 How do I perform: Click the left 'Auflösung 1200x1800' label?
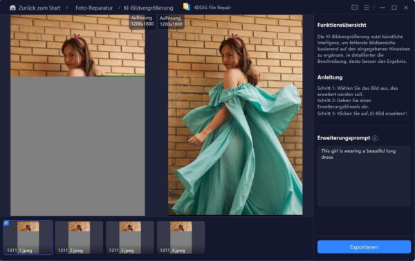pyautogui.click(x=142, y=21)
